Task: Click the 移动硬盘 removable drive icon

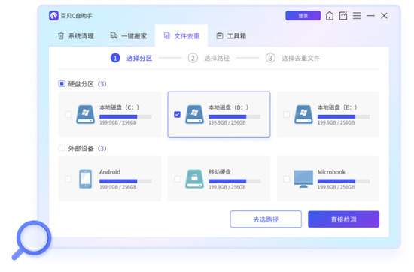Action: (195, 179)
